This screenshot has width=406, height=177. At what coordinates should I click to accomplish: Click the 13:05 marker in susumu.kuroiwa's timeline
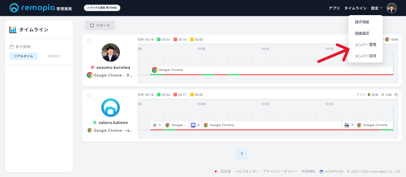pyautogui.click(x=202, y=49)
